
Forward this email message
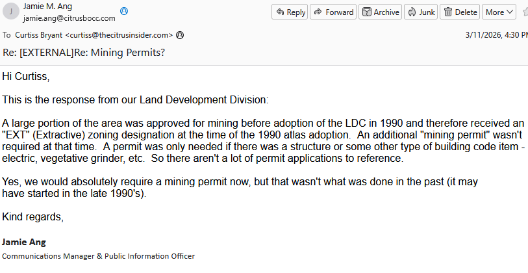tap(333, 12)
